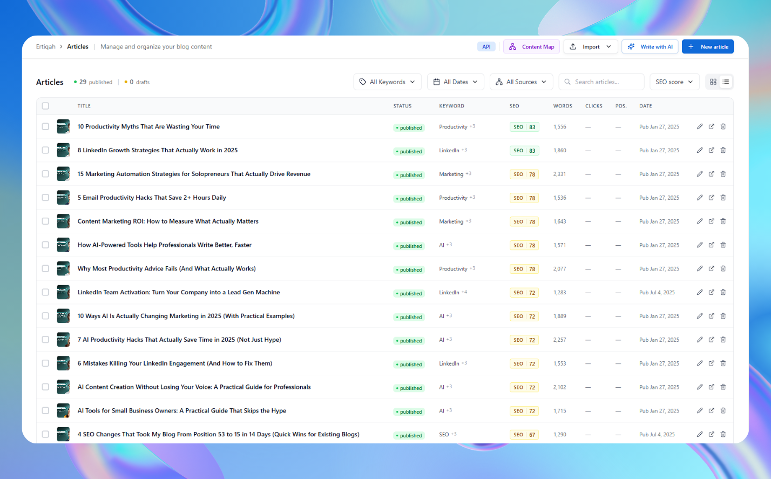Expand the All Dates filter
The width and height of the screenshot is (771, 479).
pyautogui.click(x=455, y=82)
